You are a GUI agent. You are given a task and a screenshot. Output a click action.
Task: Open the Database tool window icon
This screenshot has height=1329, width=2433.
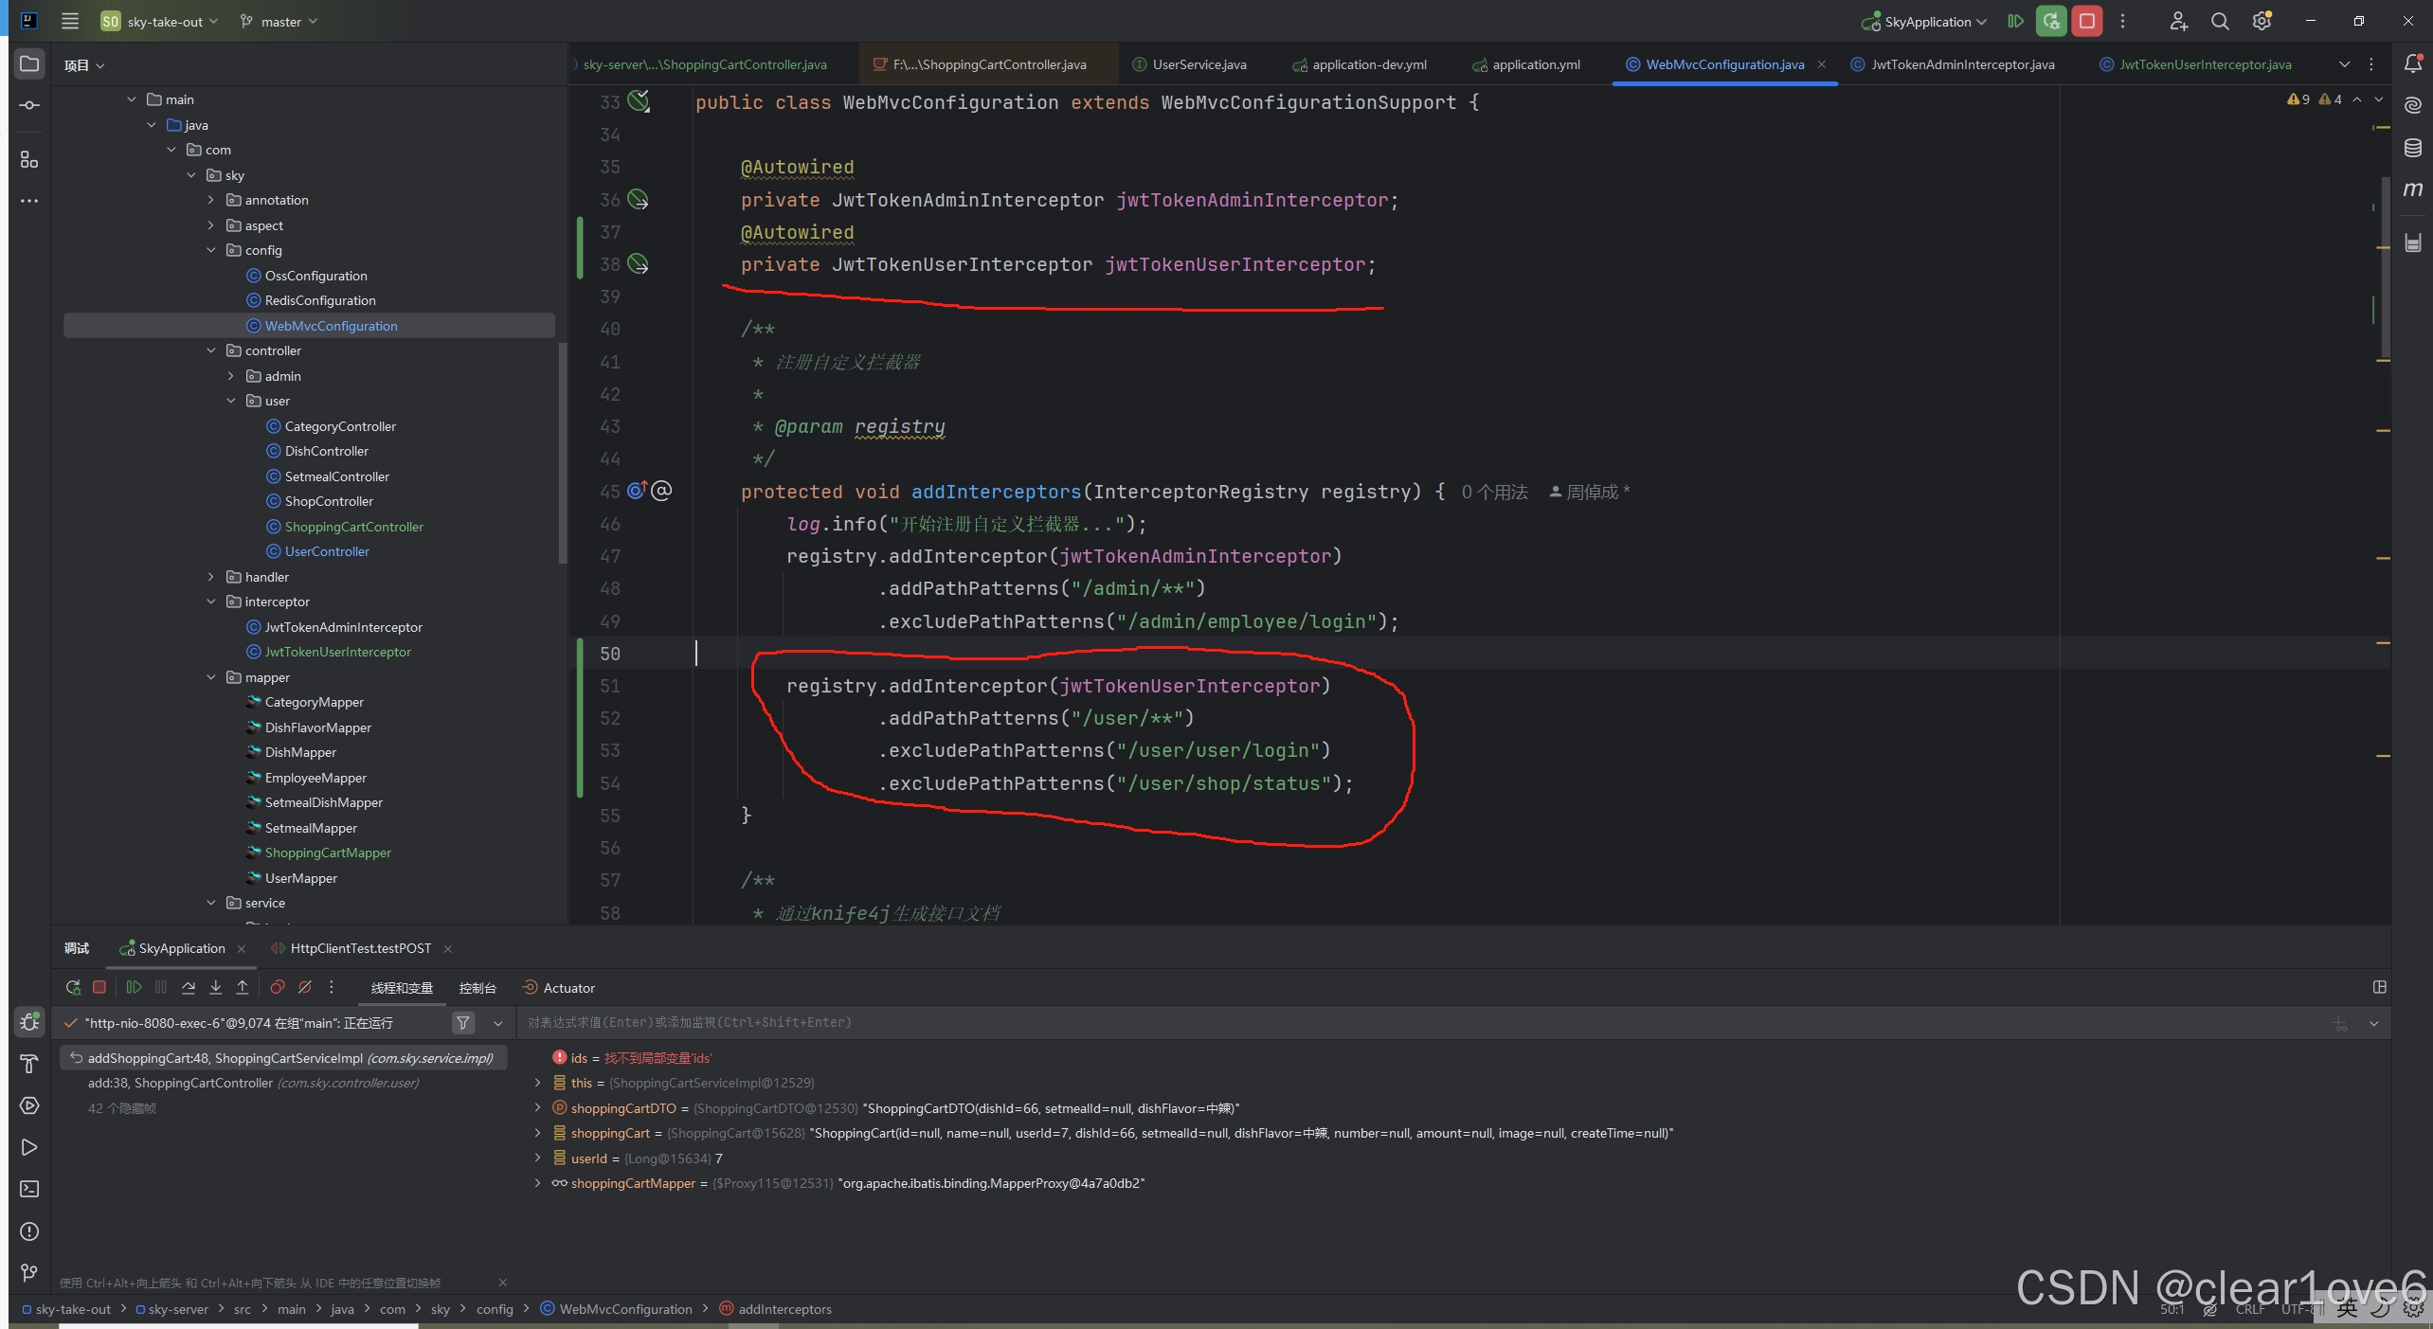point(2413,147)
